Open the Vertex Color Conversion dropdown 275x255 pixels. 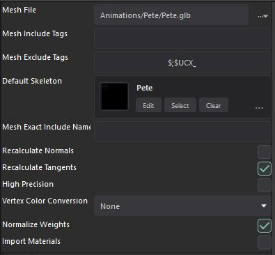pyautogui.click(x=182, y=206)
